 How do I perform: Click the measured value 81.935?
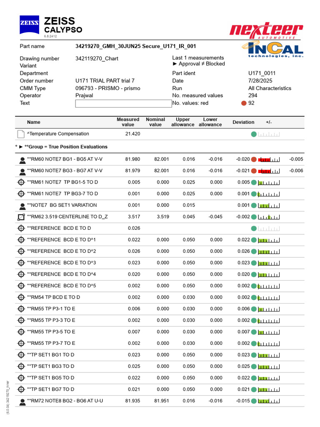(133, 401)
